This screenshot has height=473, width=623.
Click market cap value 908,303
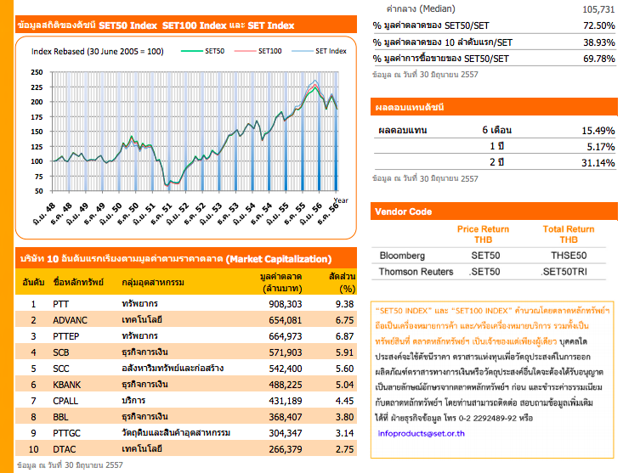(x=286, y=304)
